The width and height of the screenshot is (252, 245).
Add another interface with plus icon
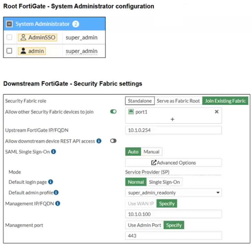[x=172, y=119]
